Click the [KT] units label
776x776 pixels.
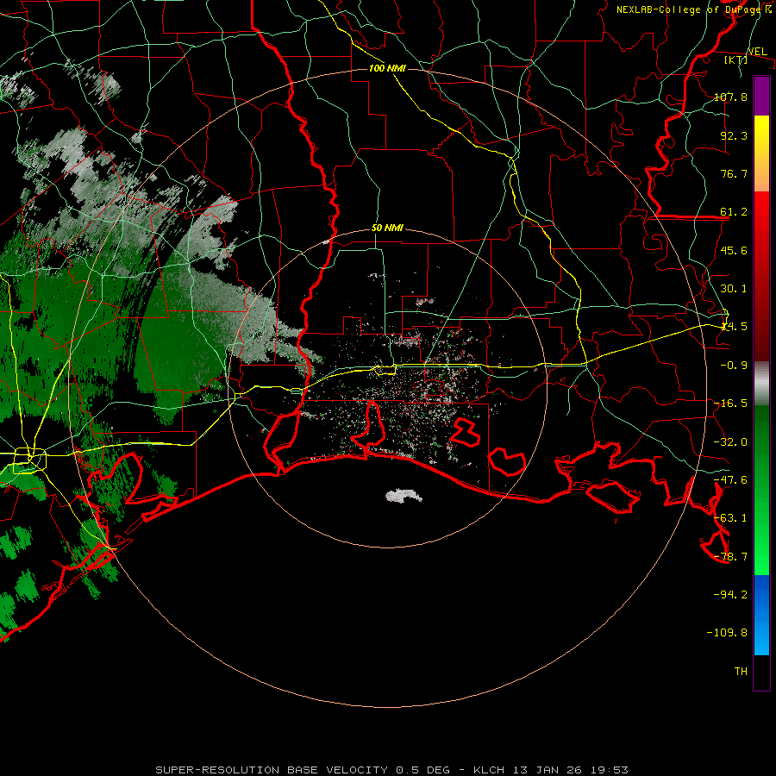[x=736, y=59]
